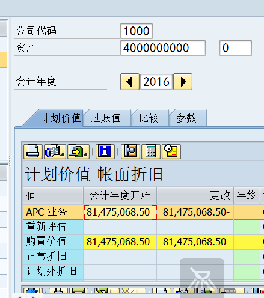Click the save layout disk icon
The image size is (264, 298).
[x=130, y=151]
